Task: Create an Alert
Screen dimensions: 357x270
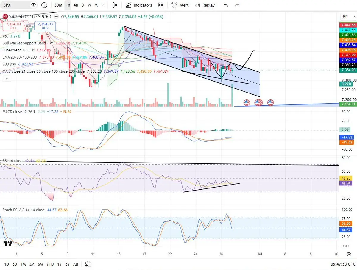Action: [x=180, y=5]
